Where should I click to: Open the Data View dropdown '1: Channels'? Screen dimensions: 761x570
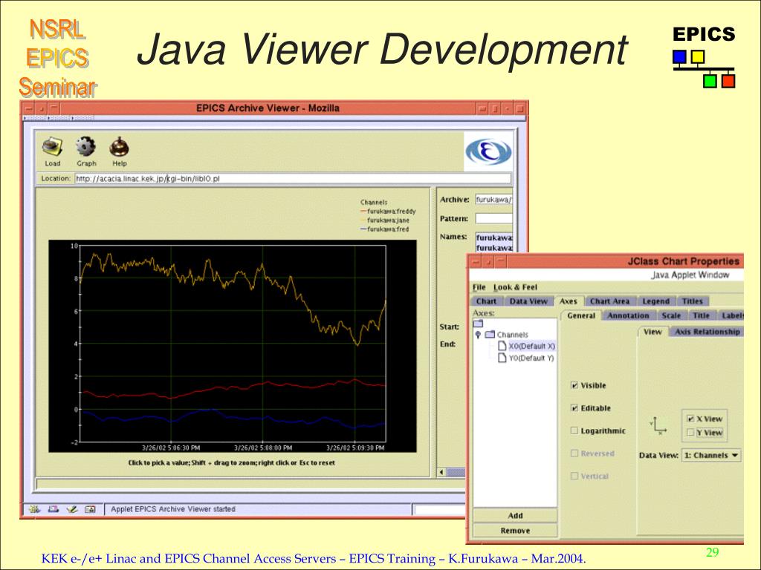click(x=711, y=455)
